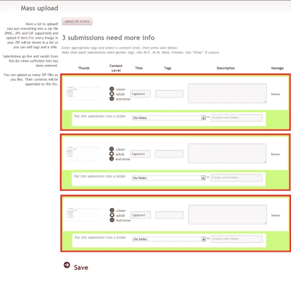The width and height of the screenshot is (291, 295).
Task: Click the Save link
Action: (x=81, y=267)
